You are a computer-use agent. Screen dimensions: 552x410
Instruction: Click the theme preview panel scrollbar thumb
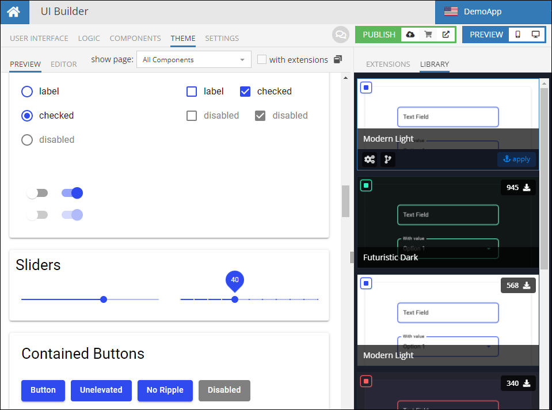coord(346,201)
